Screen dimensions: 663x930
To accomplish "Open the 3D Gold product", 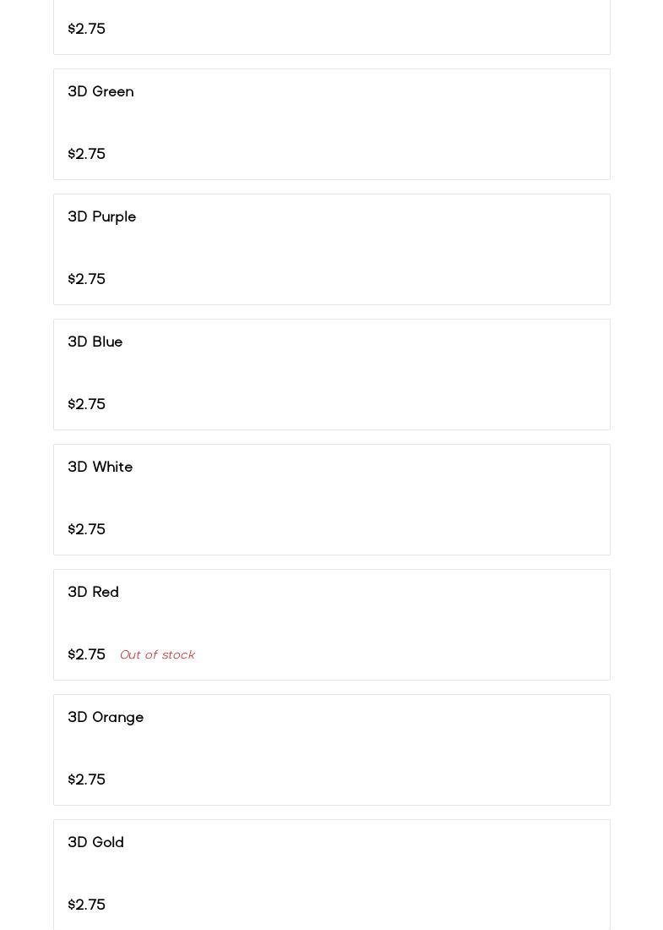I will tap(96, 842).
